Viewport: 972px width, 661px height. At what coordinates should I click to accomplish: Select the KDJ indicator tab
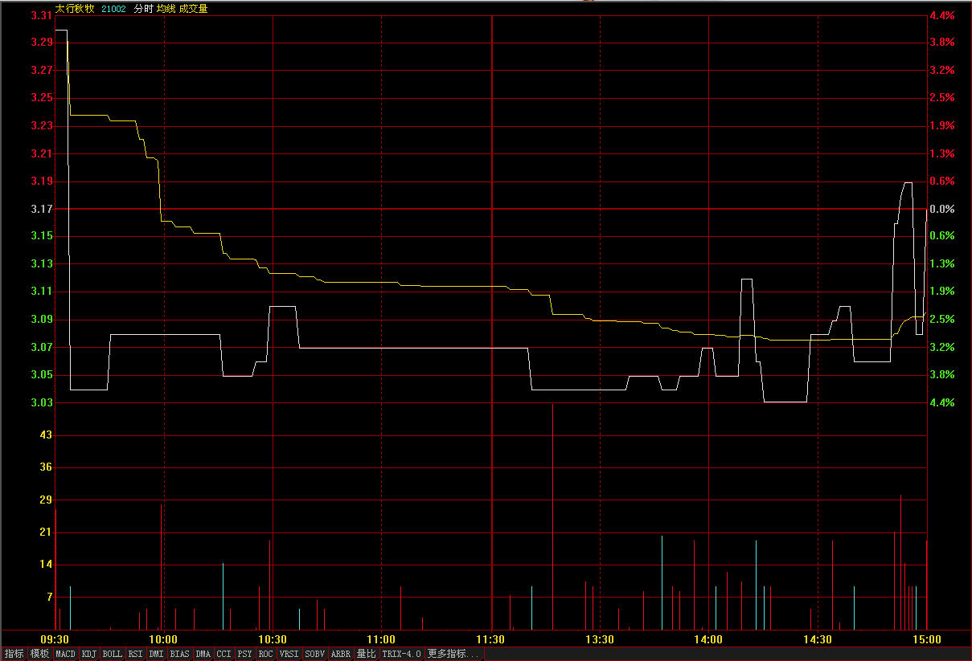pos(89,654)
